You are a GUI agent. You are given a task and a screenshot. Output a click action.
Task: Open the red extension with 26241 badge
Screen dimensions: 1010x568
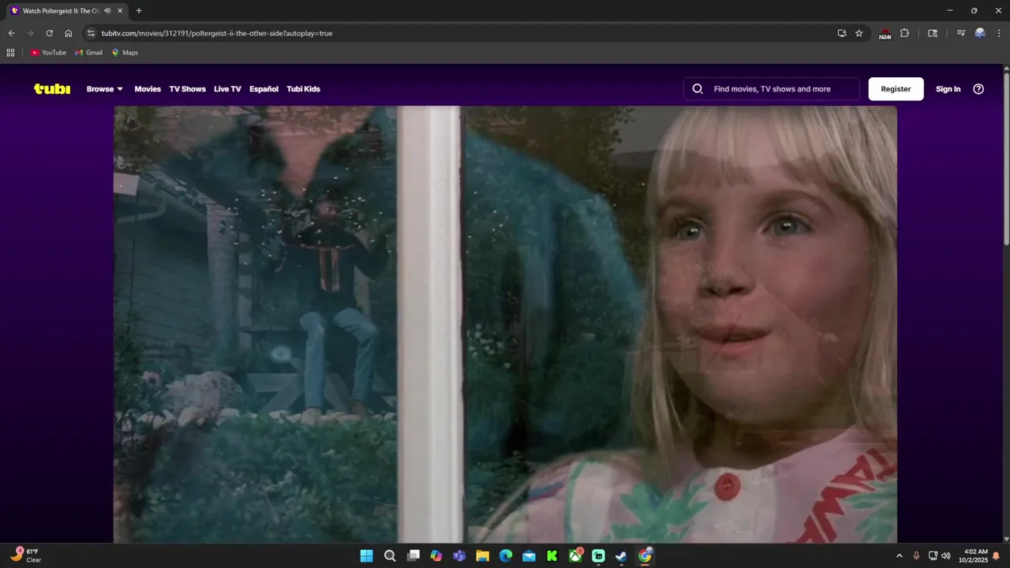click(885, 34)
